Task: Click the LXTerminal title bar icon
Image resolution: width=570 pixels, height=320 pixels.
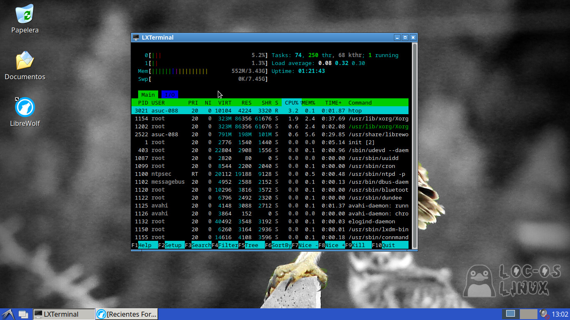Action: (136, 37)
